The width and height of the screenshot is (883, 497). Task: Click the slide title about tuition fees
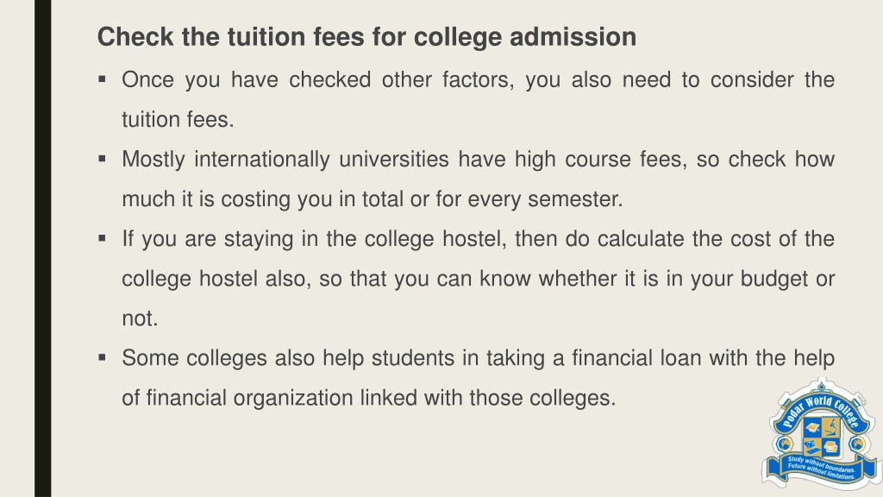(366, 37)
